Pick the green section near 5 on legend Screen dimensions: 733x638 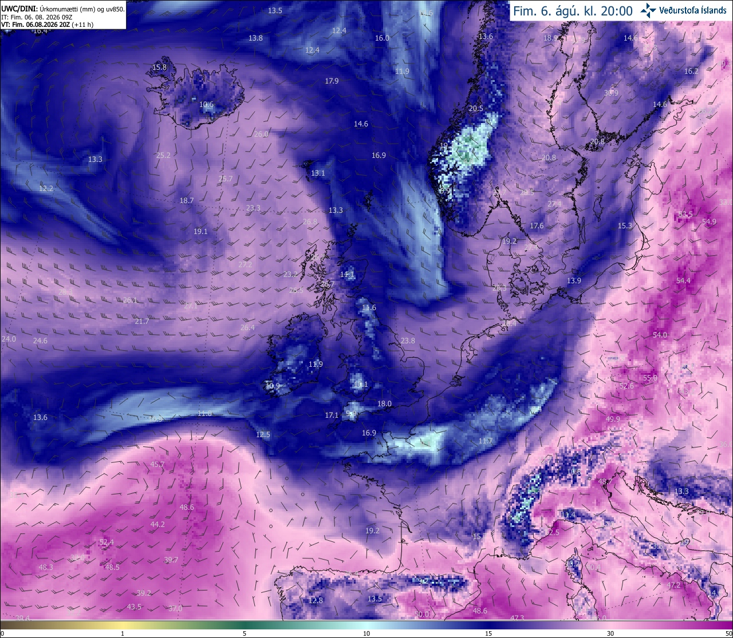(x=245, y=624)
